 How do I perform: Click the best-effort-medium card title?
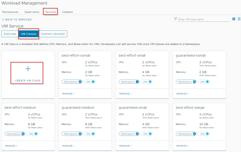20,107
